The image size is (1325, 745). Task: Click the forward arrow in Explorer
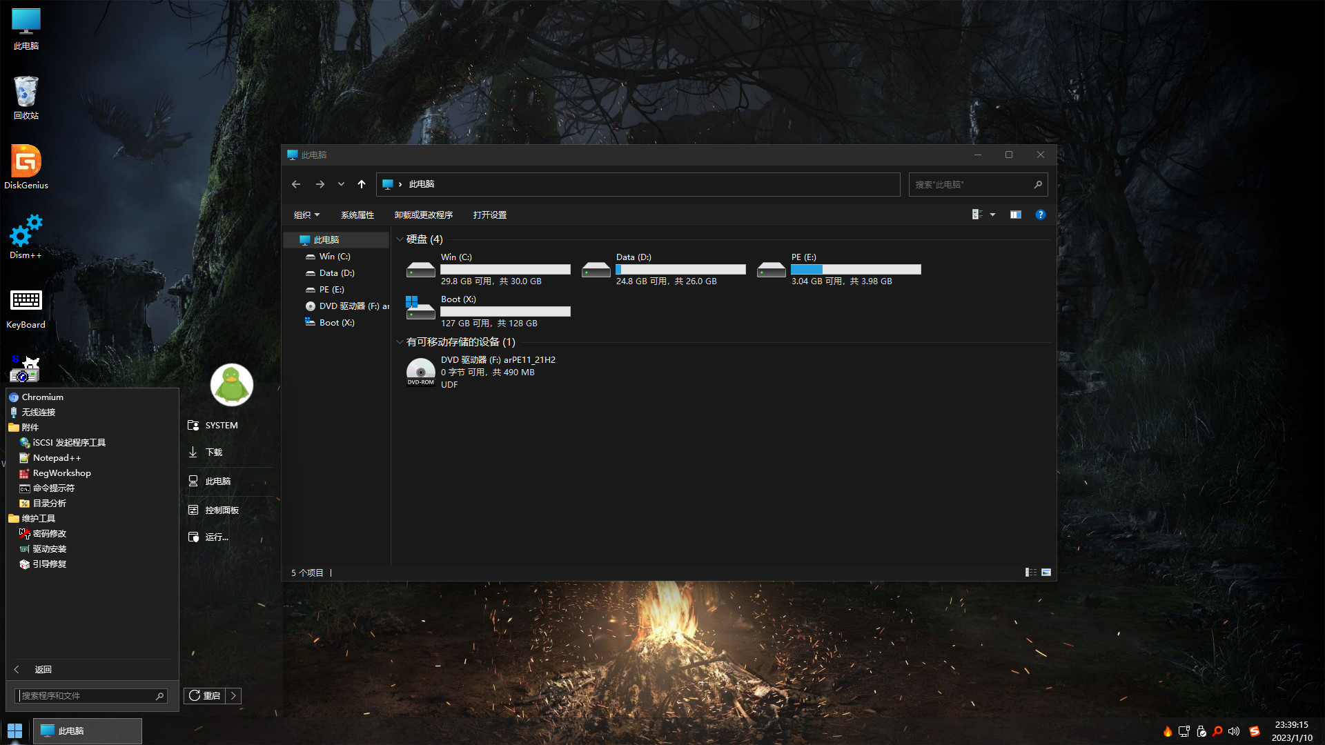tap(320, 184)
